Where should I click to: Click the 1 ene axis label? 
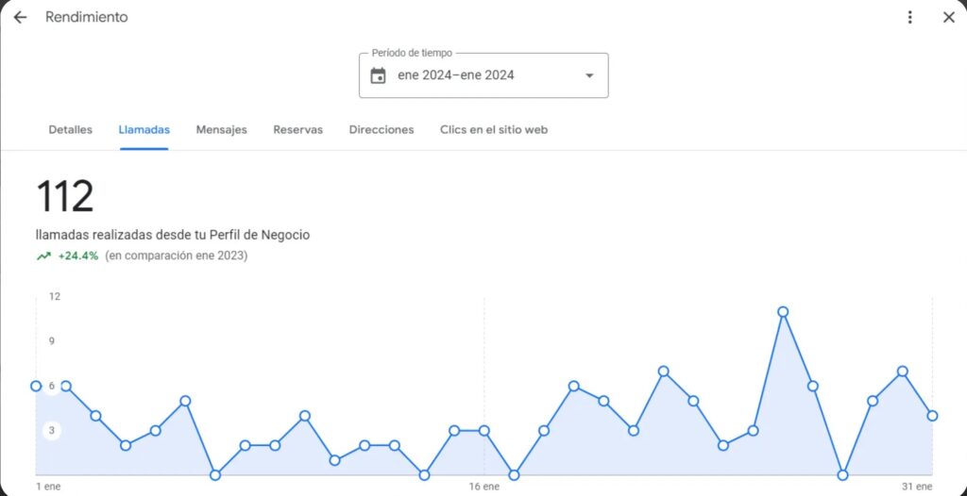coord(48,487)
